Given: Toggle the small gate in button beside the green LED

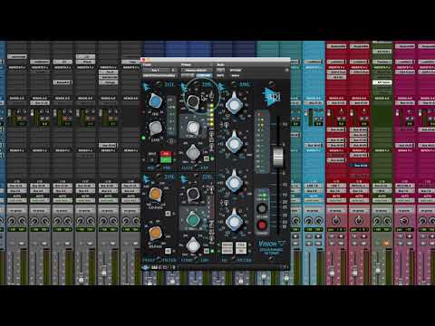Looking at the screenshot, I should click(x=207, y=158).
